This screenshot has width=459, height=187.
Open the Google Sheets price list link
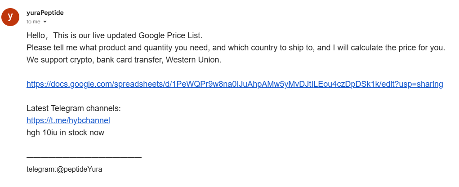click(x=235, y=84)
